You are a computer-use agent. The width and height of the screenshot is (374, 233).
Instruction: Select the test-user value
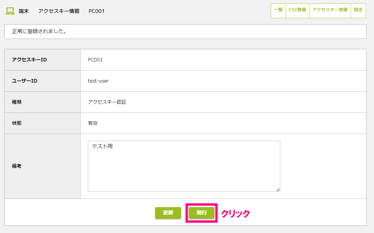(x=99, y=81)
